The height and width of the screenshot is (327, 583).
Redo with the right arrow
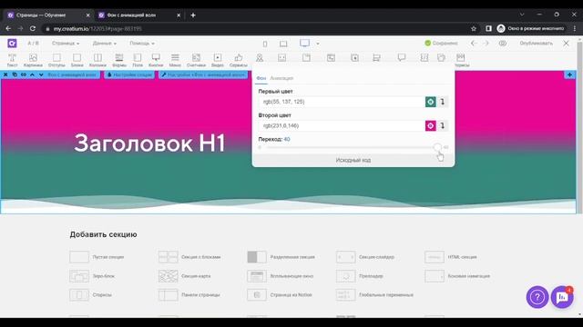click(486, 44)
